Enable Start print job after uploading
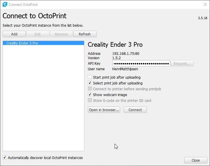This screenshot has width=210, height=166. [90, 77]
